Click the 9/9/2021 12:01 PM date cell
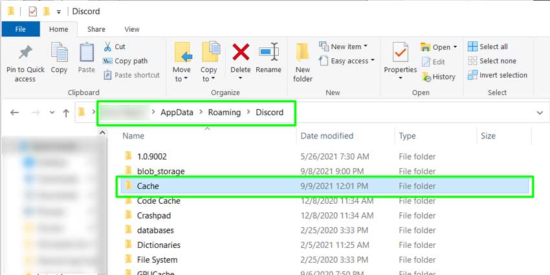This screenshot has width=550, height=275. tap(335, 186)
